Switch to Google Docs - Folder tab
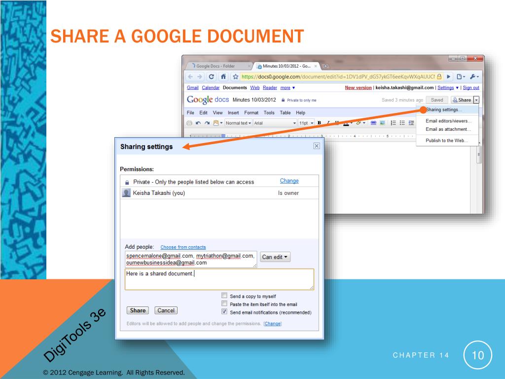Screen dimensions: 505x379 (x=218, y=66)
